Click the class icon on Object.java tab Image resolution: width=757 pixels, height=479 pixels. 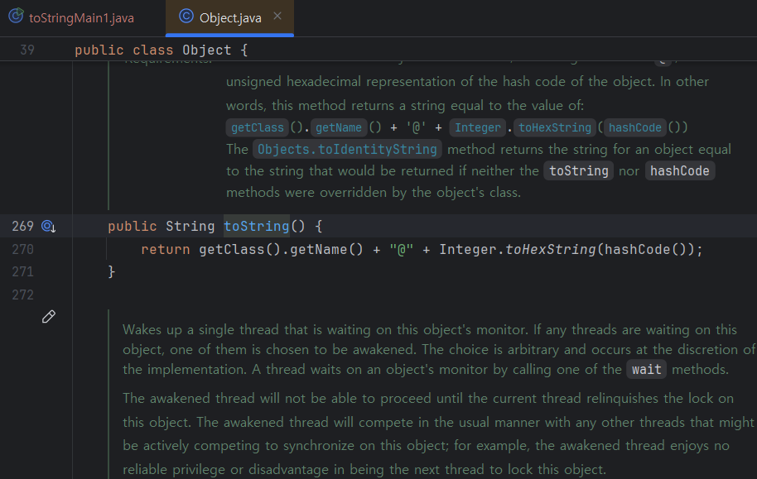(186, 16)
